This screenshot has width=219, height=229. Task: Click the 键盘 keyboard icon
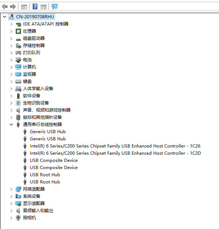click(18, 81)
